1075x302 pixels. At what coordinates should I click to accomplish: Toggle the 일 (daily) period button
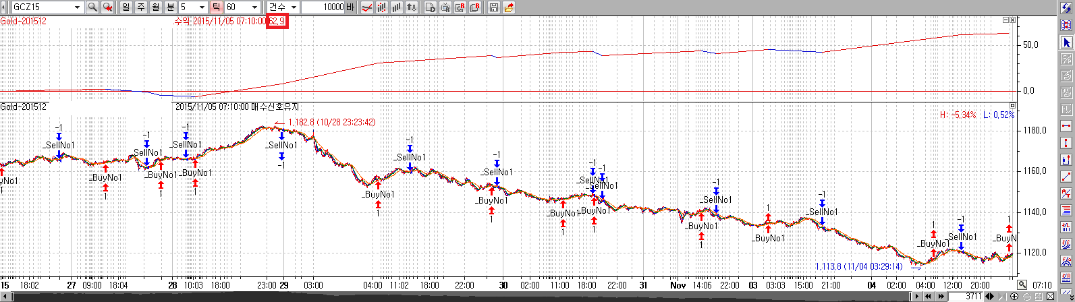(126, 7)
